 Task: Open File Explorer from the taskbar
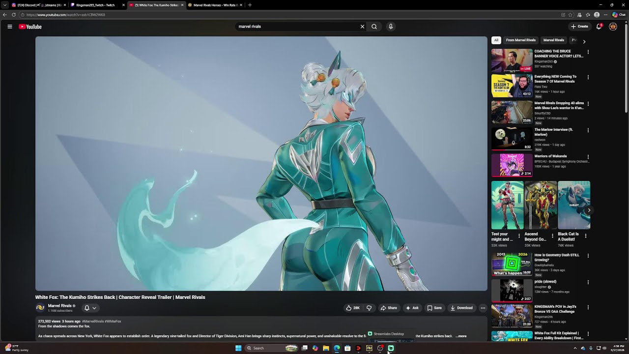pos(326,348)
